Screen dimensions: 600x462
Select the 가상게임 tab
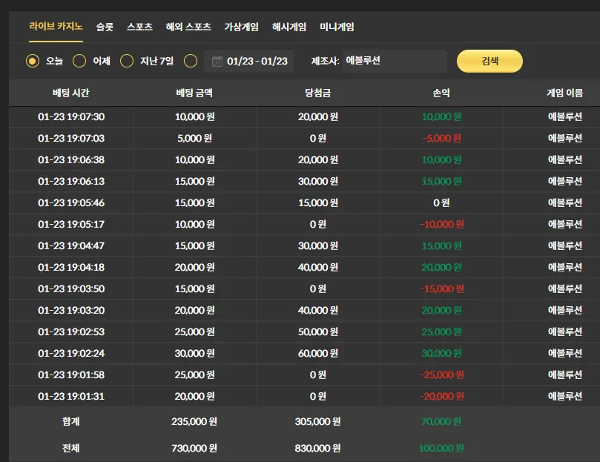pos(242,27)
